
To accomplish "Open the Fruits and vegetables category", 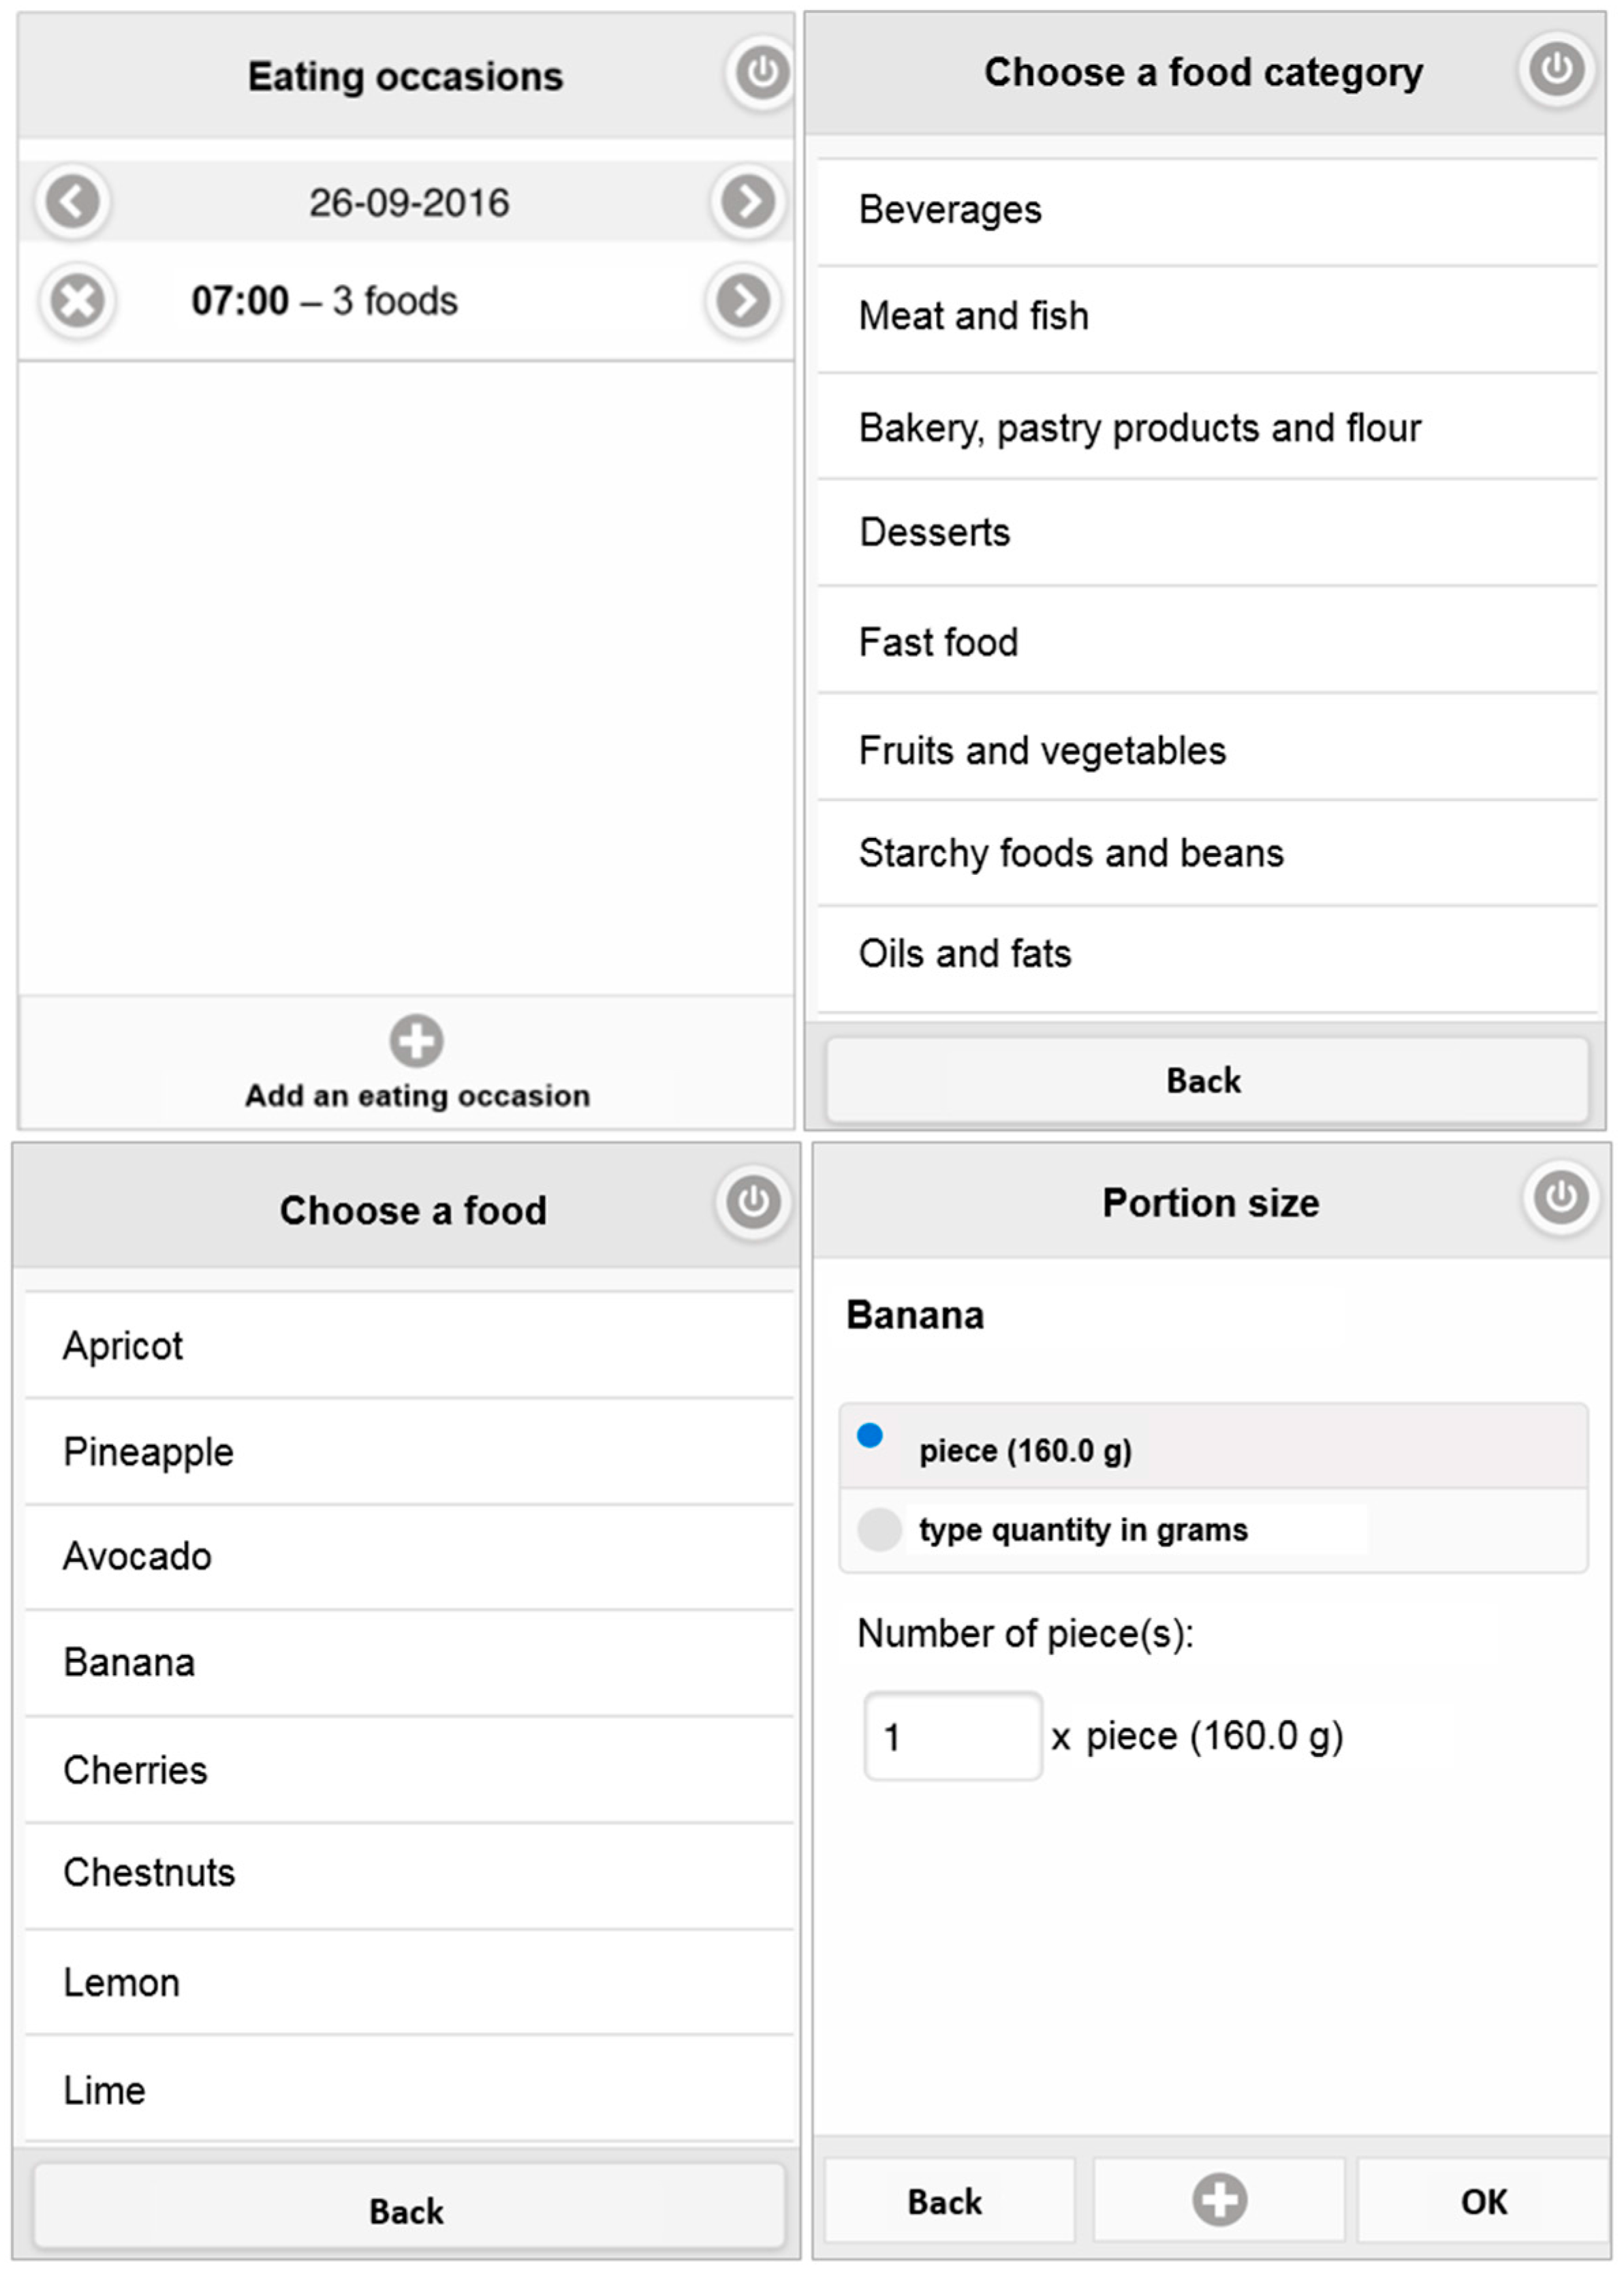I will 1042,750.
